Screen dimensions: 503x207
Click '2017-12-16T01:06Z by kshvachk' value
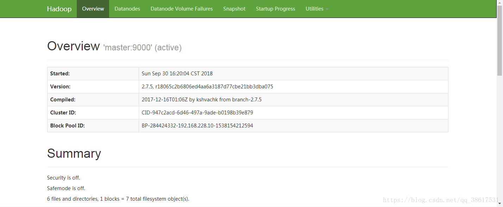(202, 100)
